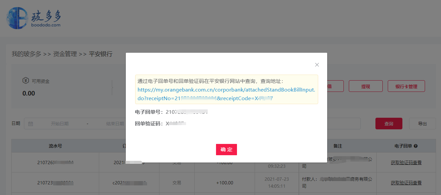Click the 回单验证码 label in the dialog
Viewport: 441px width, 195px height.
149,124
